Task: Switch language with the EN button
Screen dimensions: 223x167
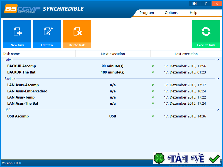Action: (194, 3)
